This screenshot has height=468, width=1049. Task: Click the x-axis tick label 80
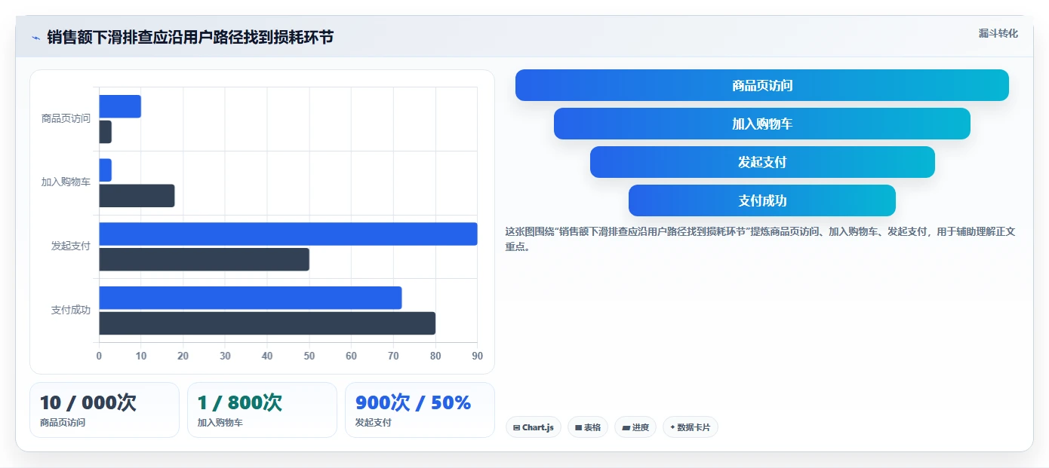(435, 356)
